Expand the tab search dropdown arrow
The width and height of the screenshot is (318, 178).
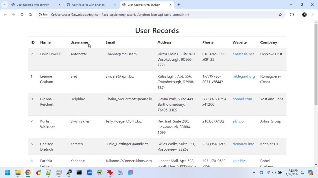(x=4, y=5)
